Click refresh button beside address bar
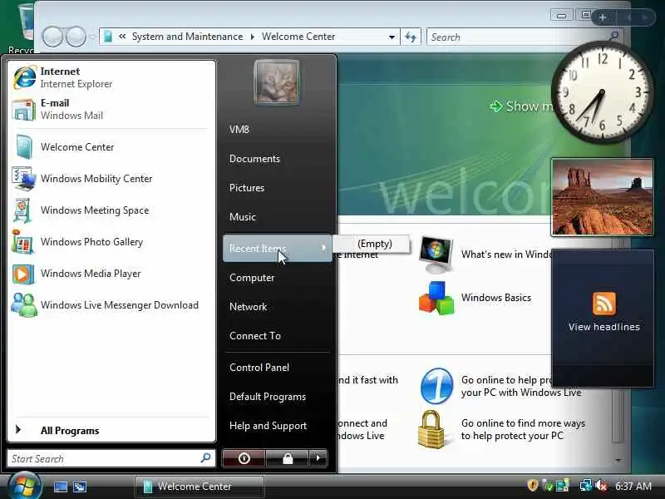Viewport: 665px width, 499px height. tap(411, 37)
